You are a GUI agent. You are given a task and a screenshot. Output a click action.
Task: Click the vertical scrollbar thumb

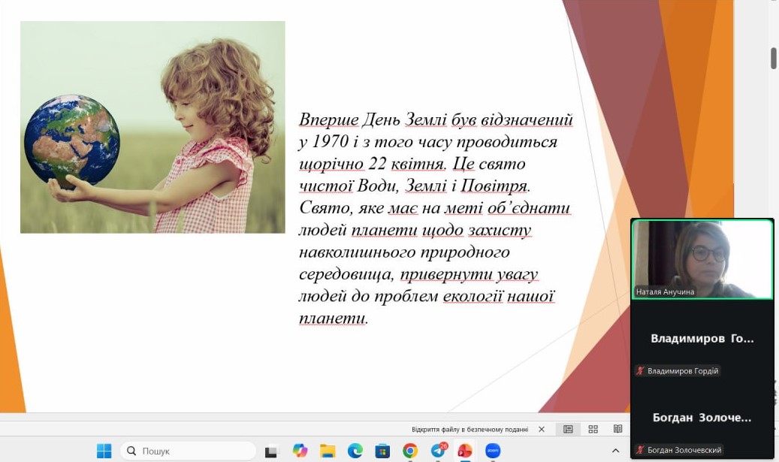(x=774, y=58)
